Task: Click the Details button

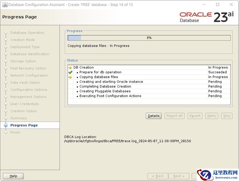Action: coord(154,116)
